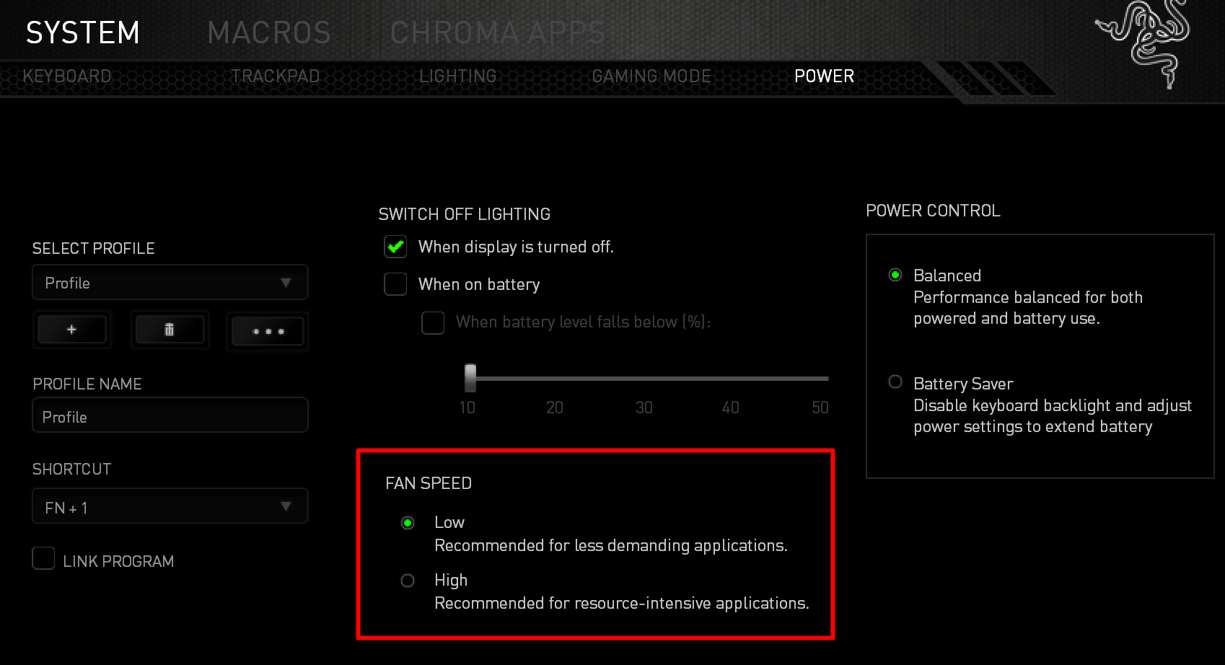The height and width of the screenshot is (665, 1225).
Task: Select the Balanced power control option
Action: [x=895, y=275]
